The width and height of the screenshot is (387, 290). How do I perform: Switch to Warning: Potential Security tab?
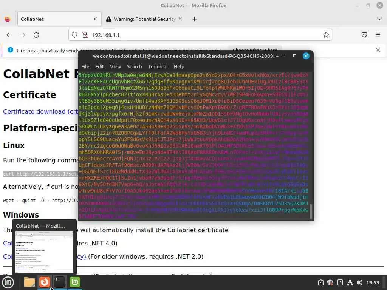[144, 19]
